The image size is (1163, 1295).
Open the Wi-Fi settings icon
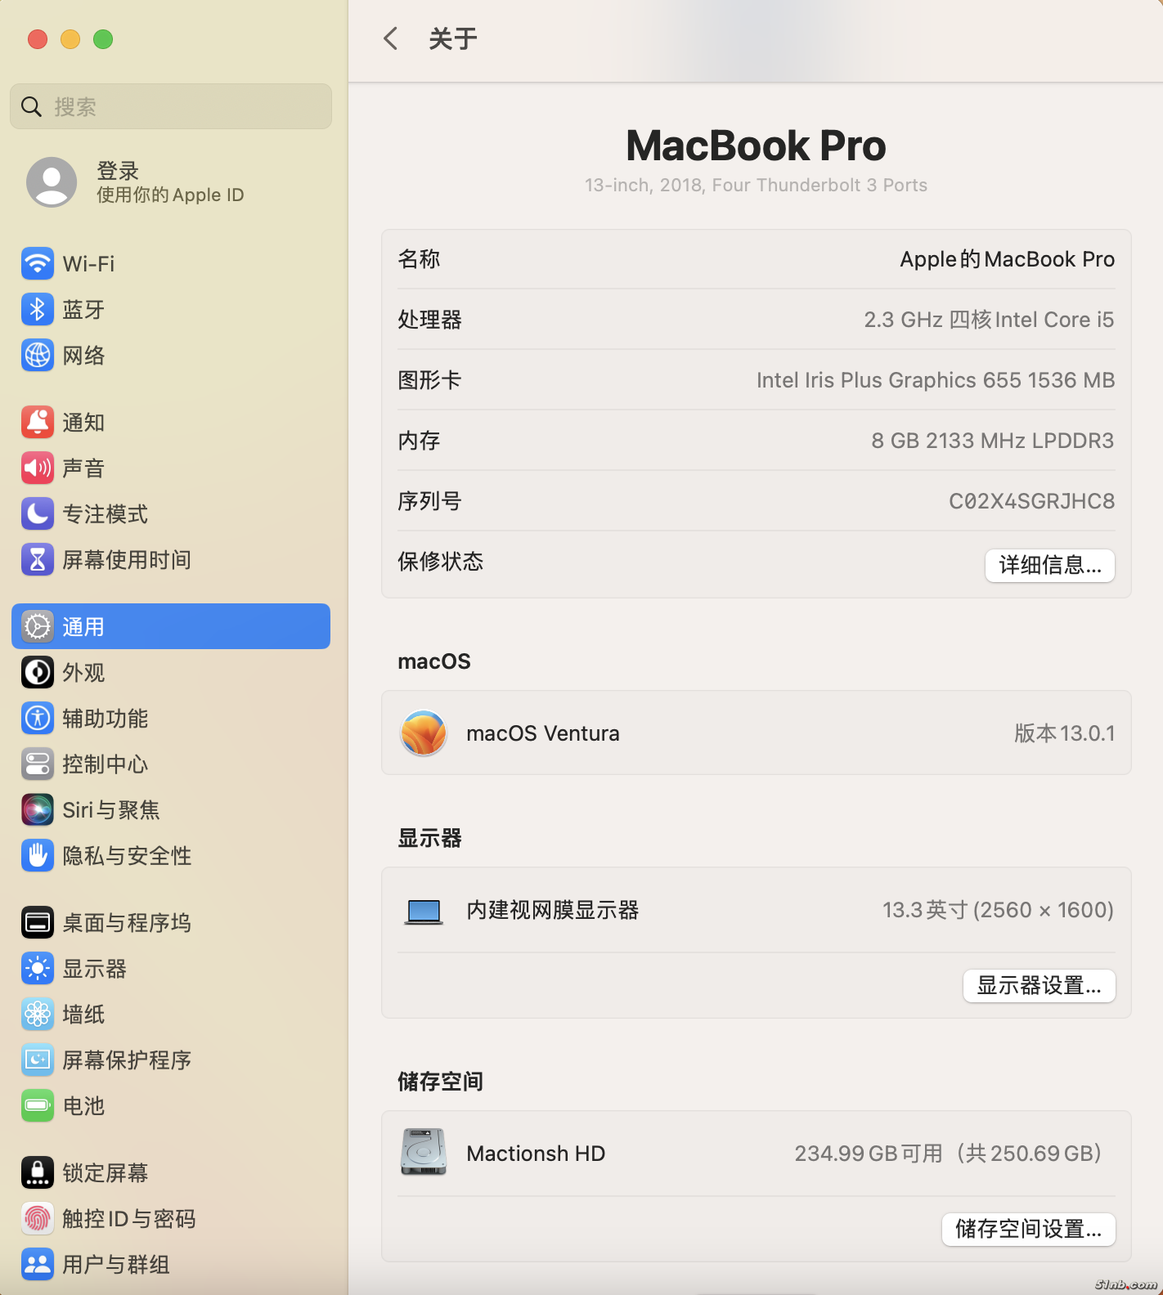pyautogui.click(x=38, y=263)
